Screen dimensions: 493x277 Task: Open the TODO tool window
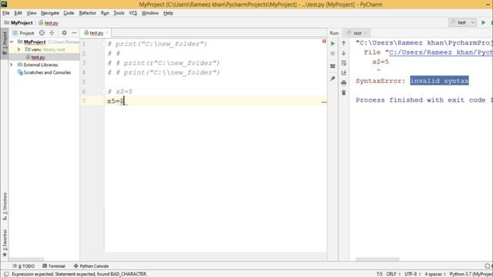coord(24,266)
